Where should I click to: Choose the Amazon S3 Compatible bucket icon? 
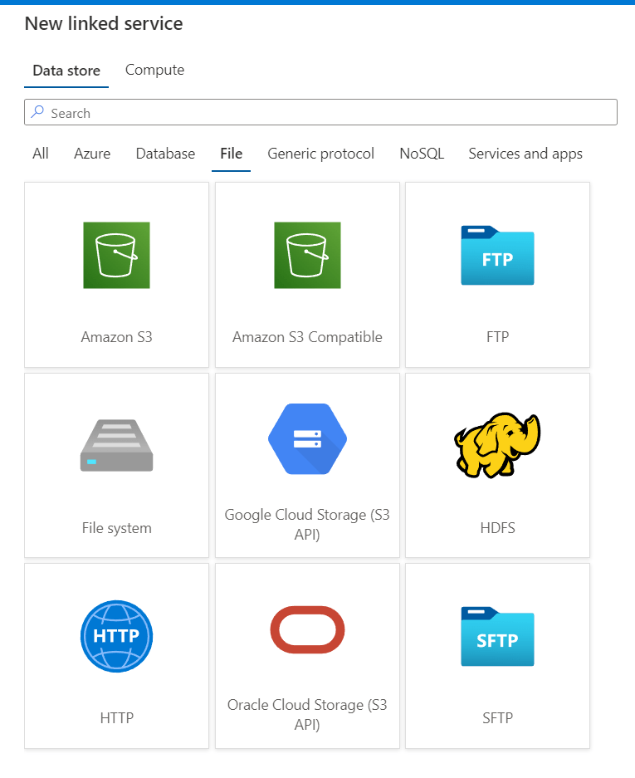pyautogui.click(x=307, y=255)
